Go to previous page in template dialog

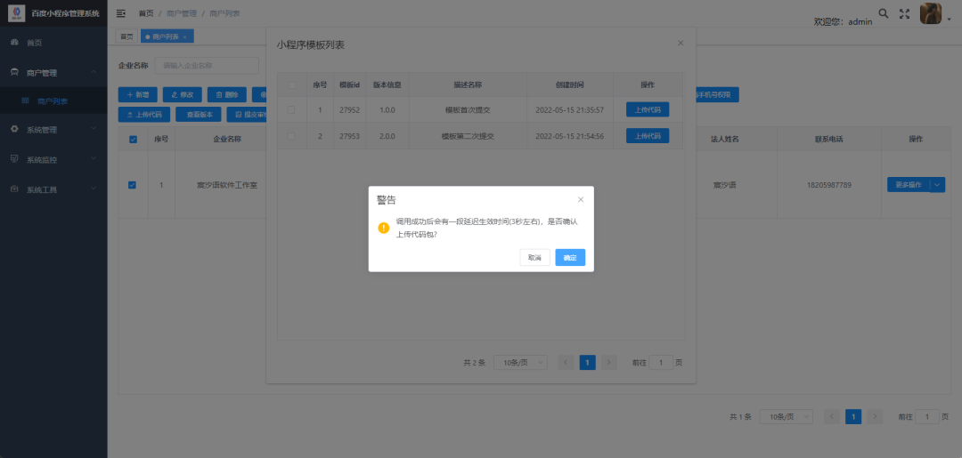tap(567, 363)
